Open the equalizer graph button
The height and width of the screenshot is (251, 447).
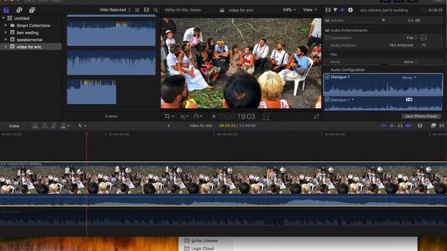[423, 38]
